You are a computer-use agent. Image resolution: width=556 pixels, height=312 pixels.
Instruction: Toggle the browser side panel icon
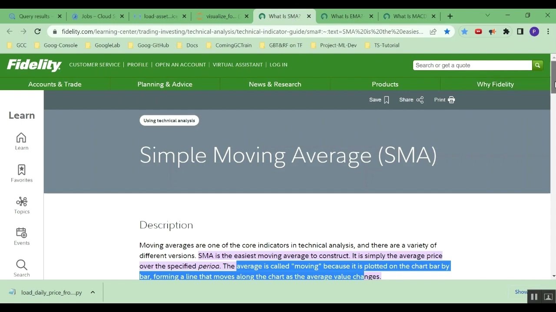[x=520, y=31]
